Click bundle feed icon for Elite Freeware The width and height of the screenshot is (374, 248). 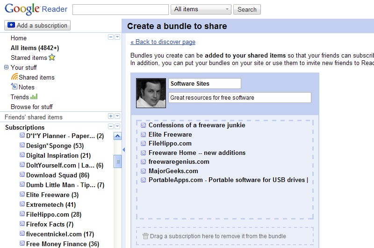tap(143, 135)
